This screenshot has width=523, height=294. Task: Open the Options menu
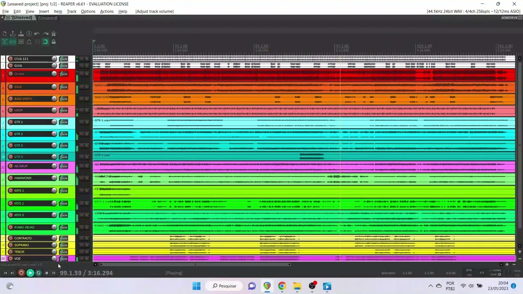tap(88, 11)
